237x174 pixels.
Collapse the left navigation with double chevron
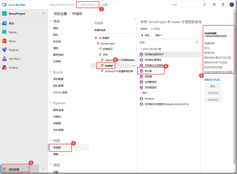tap(43, 169)
